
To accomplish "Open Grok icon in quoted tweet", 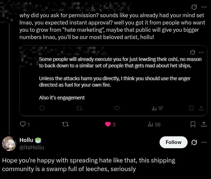I will point(193,52).
